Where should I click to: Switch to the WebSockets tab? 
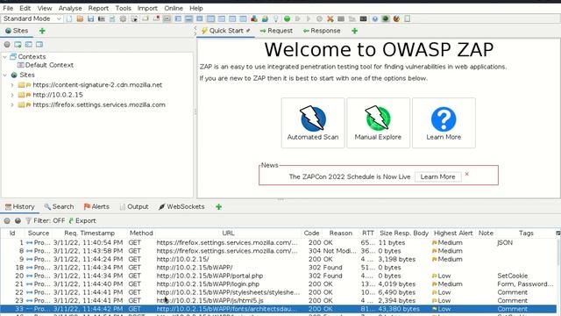click(x=181, y=207)
